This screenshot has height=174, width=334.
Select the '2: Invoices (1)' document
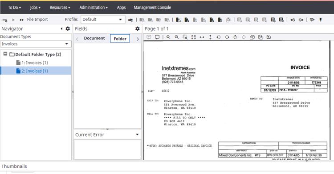(x=36, y=71)
